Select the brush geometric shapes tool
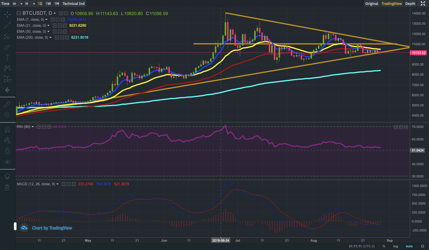Screen dimensions: 429x250 [x=7, y=47]
